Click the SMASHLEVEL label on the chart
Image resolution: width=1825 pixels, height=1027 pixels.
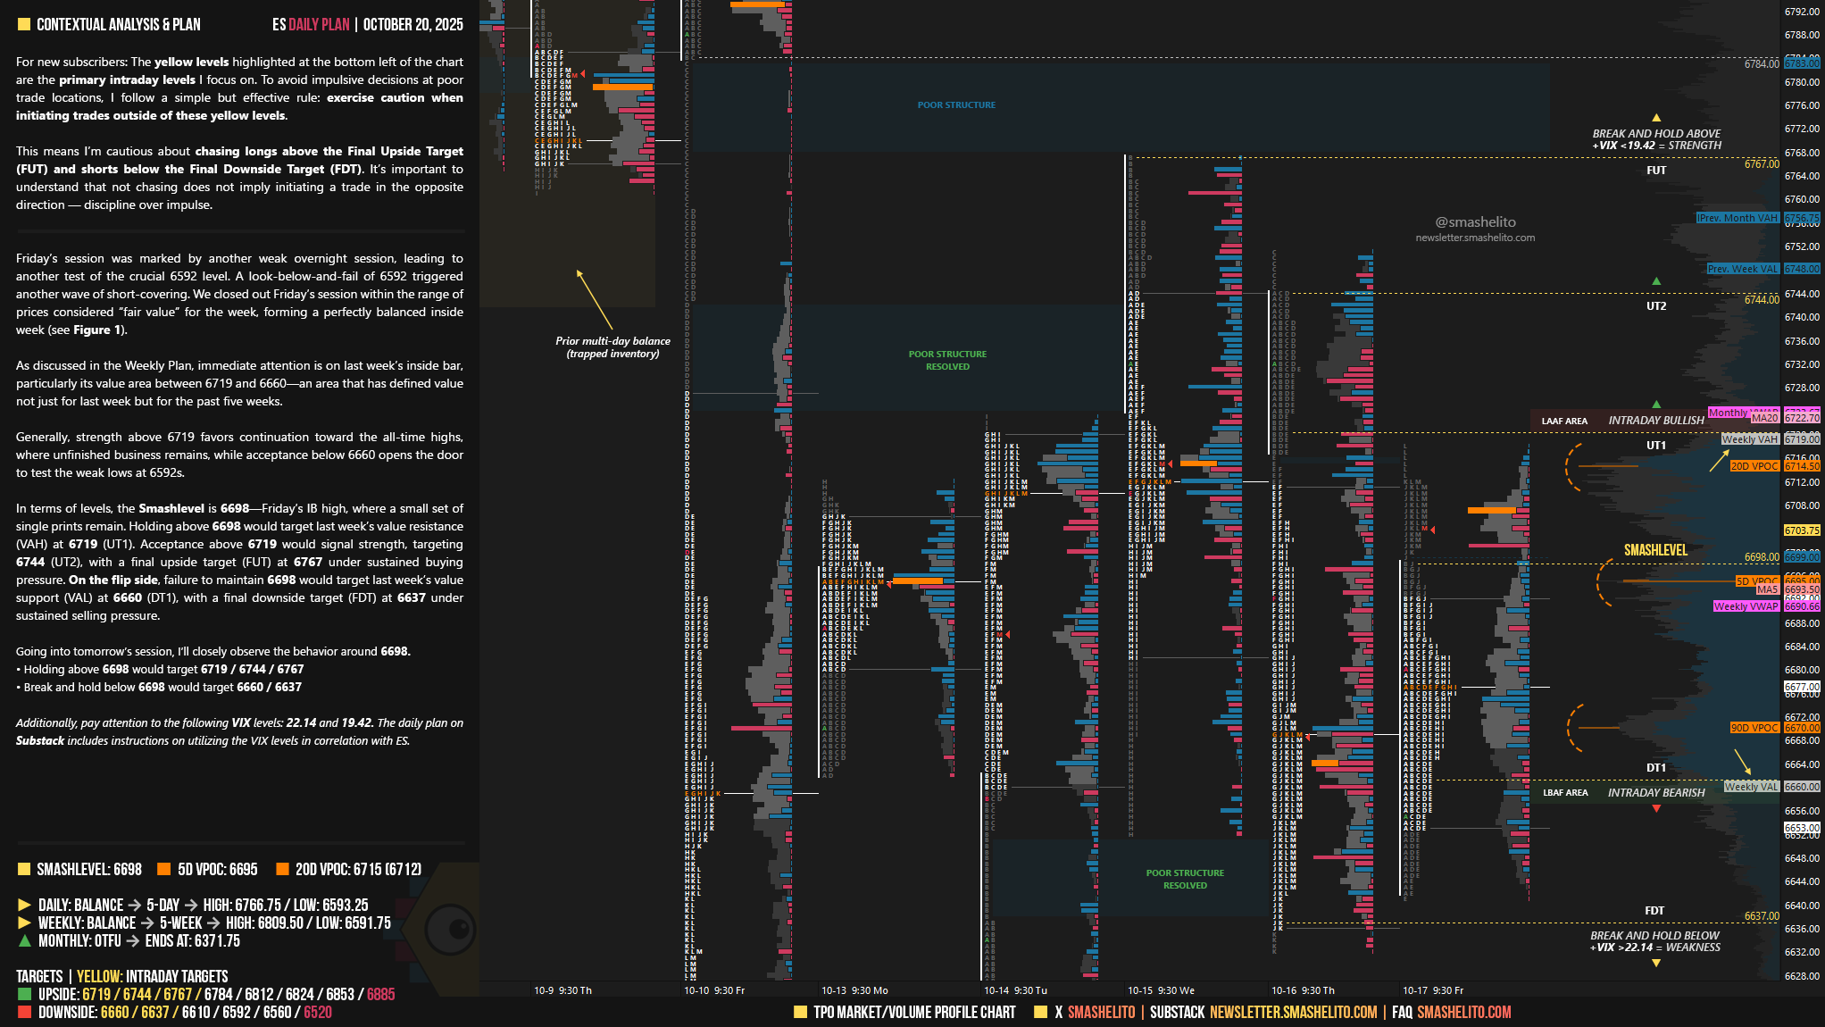click(1655, 550)
